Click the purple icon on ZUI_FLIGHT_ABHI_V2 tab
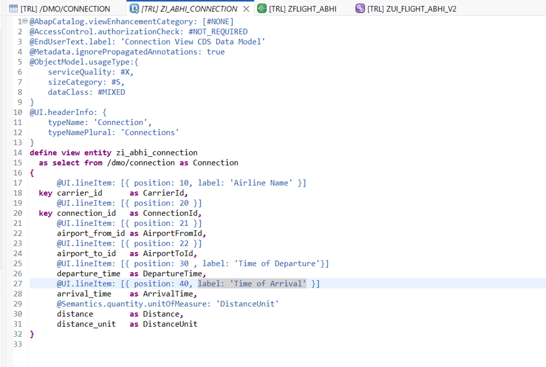The width and height of the screenshot is (546, 367). (360, 9)
